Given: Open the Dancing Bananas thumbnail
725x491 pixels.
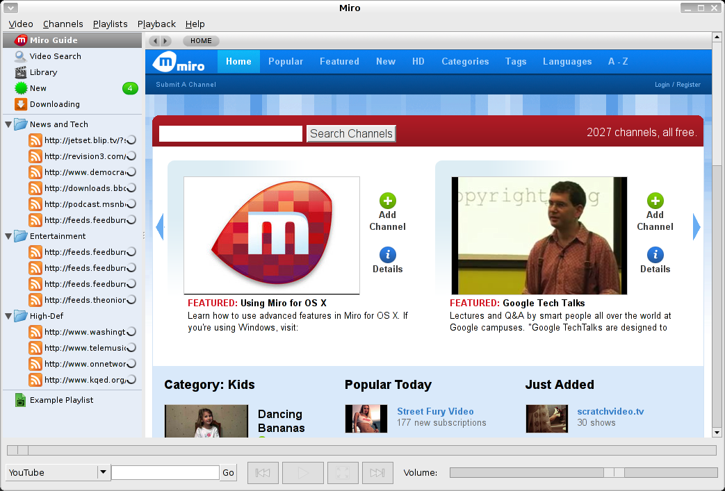Looking at the screenshot, I should tap(206, 422).
